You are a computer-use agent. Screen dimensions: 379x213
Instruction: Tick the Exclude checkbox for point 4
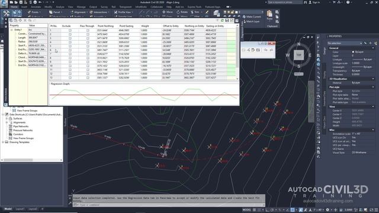point(70,42)
